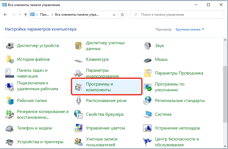This screenshot has width=228, height=149.
Task: Open recent locations dropdown near navigation arrows
Action: tap(20, 15)
